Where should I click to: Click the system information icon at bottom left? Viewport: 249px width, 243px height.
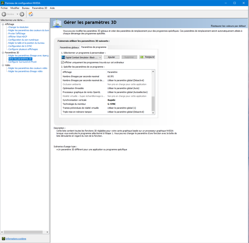3,238
